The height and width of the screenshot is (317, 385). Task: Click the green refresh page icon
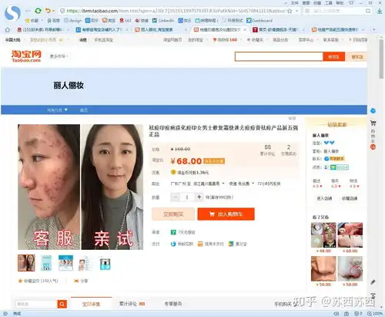[38, 11]
